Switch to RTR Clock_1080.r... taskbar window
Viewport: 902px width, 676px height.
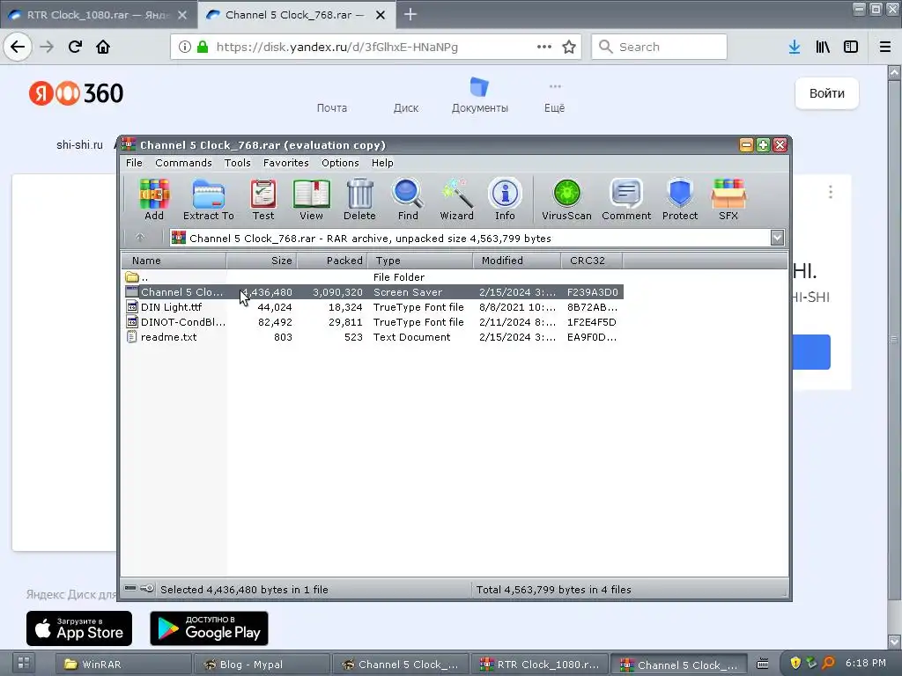click(539, 665)
